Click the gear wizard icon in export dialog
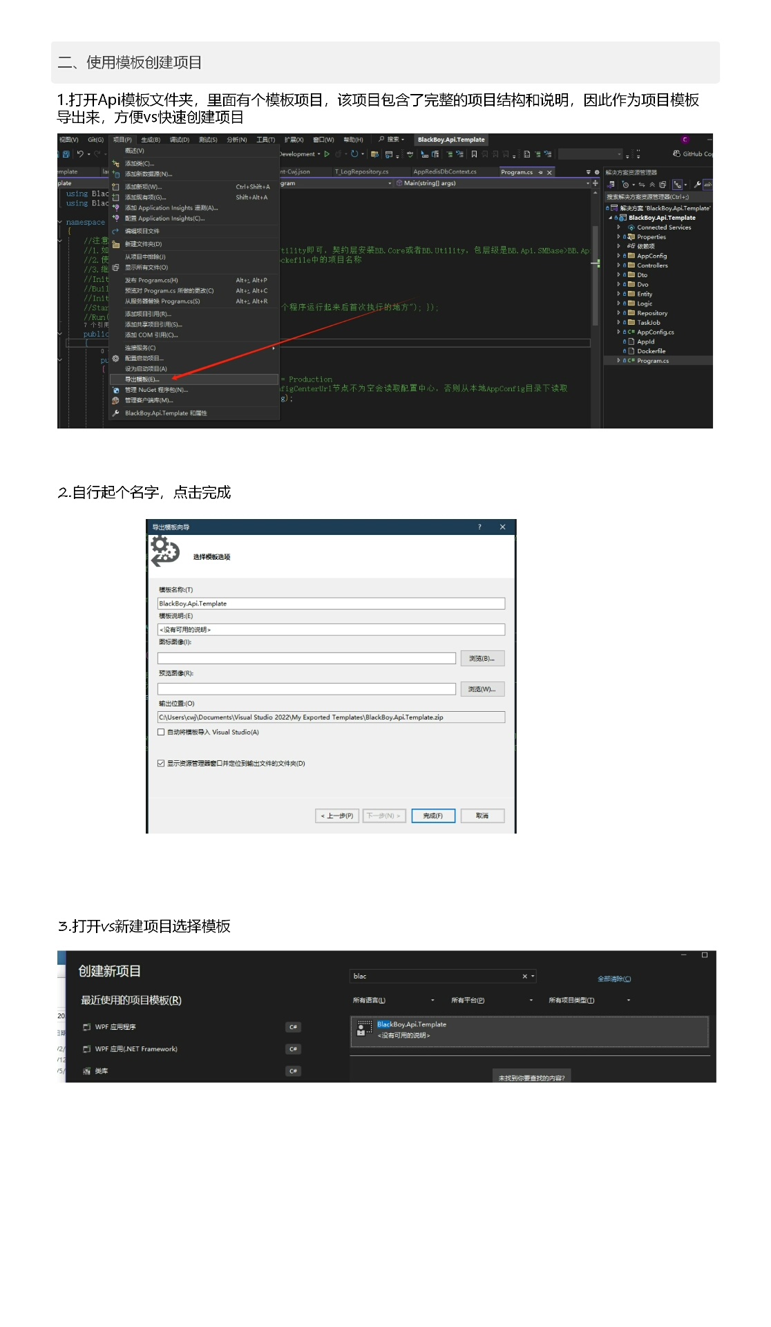The image size is (771, 1327). coord(164,552)
